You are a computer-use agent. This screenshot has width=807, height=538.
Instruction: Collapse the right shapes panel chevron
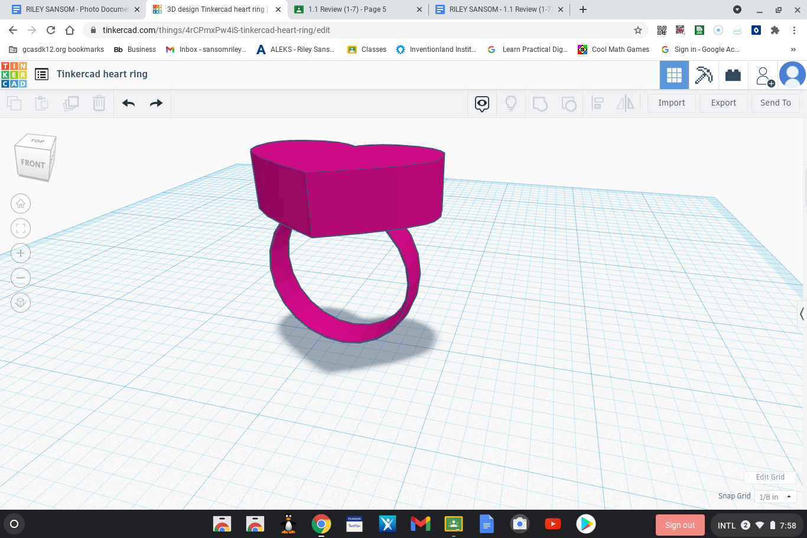pos(802,314)
